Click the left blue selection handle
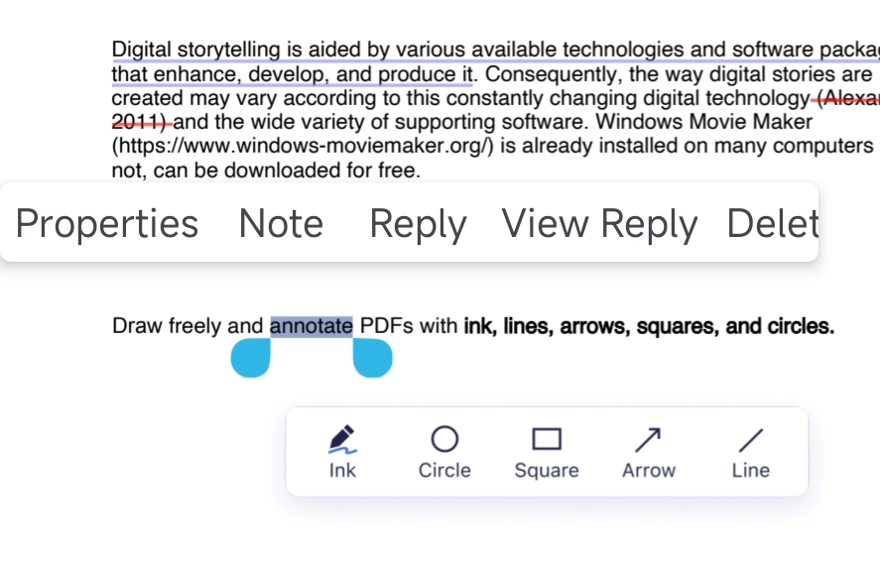Screen dimensions: 880x574 click(x=251, y=358)
